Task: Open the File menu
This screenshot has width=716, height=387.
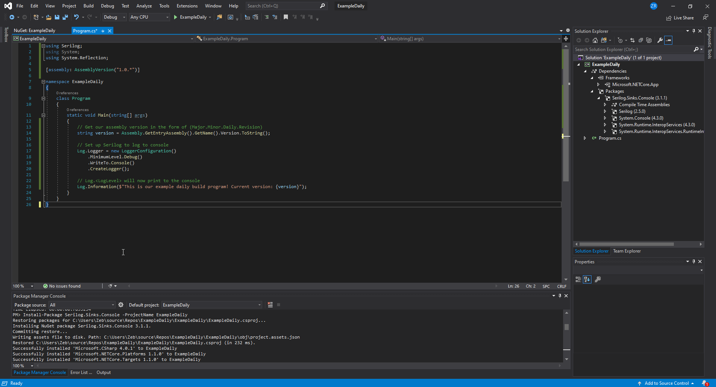Action: point(20,6)
